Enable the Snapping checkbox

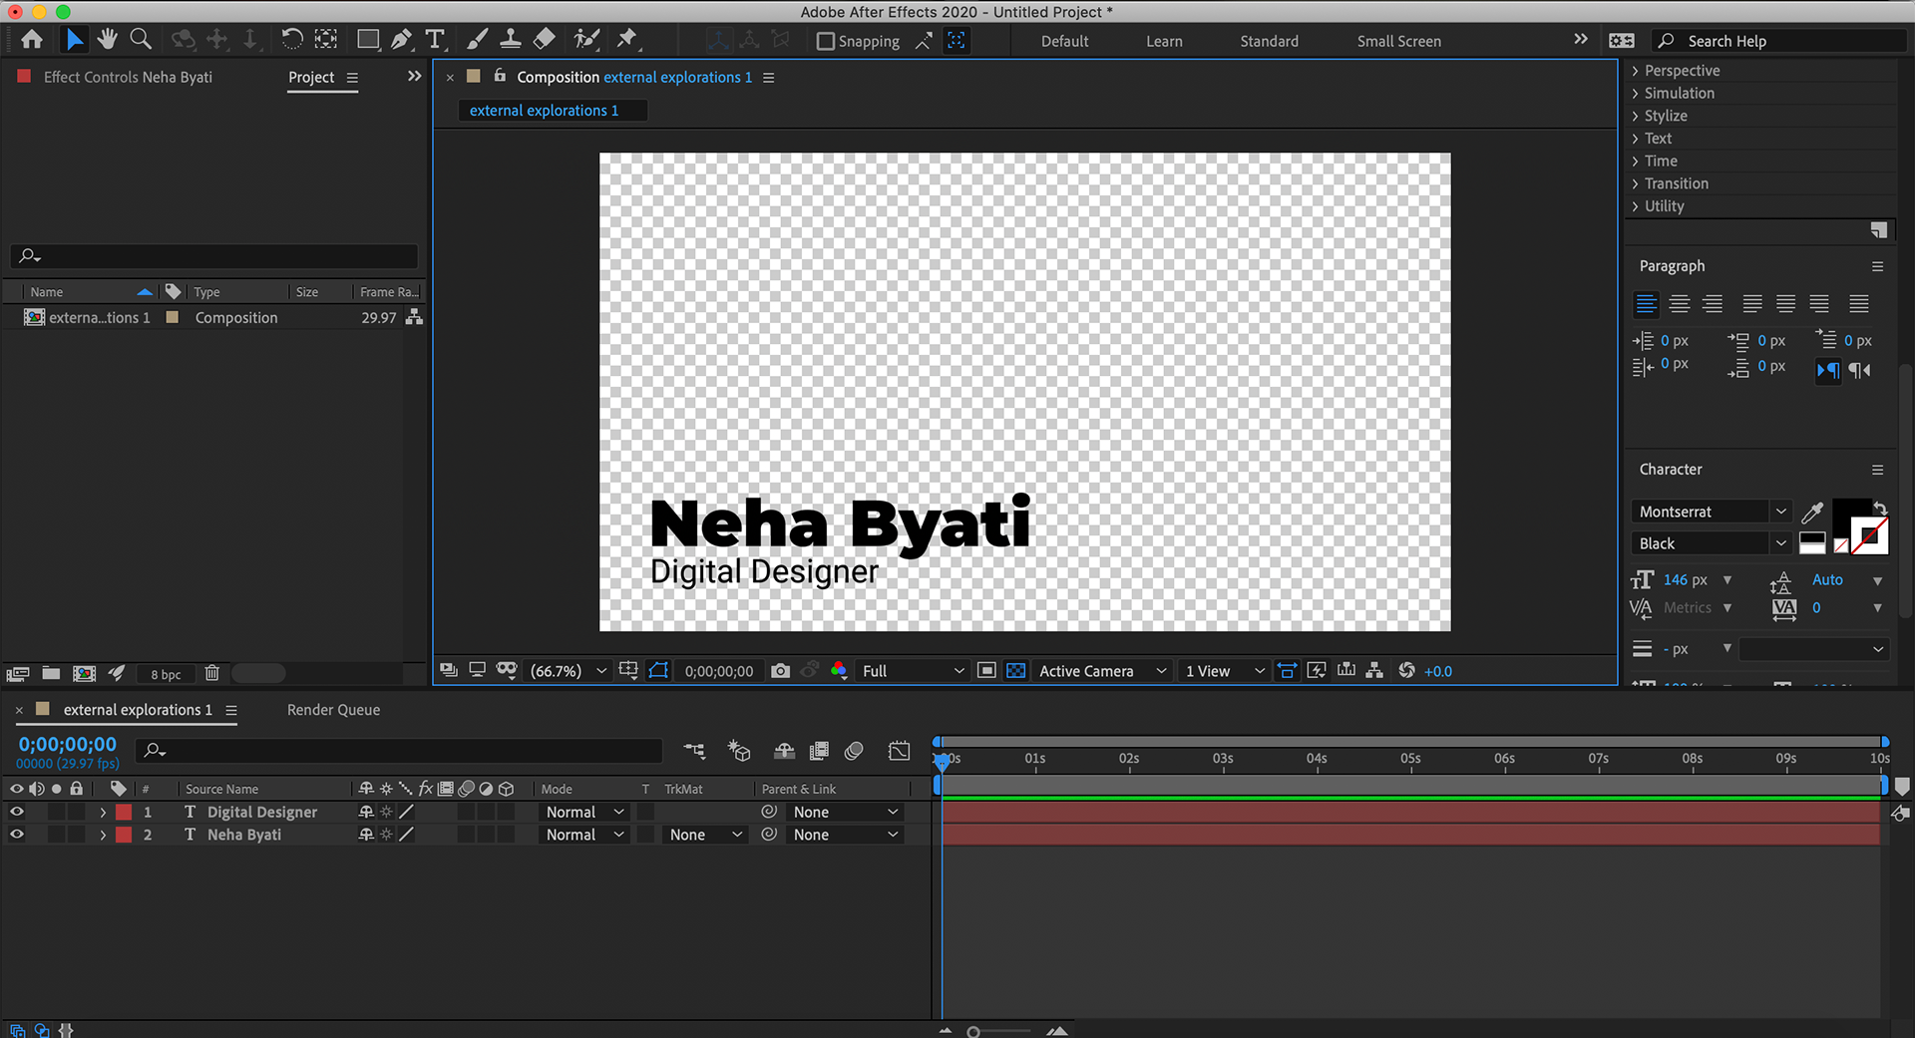click(826, 42)
